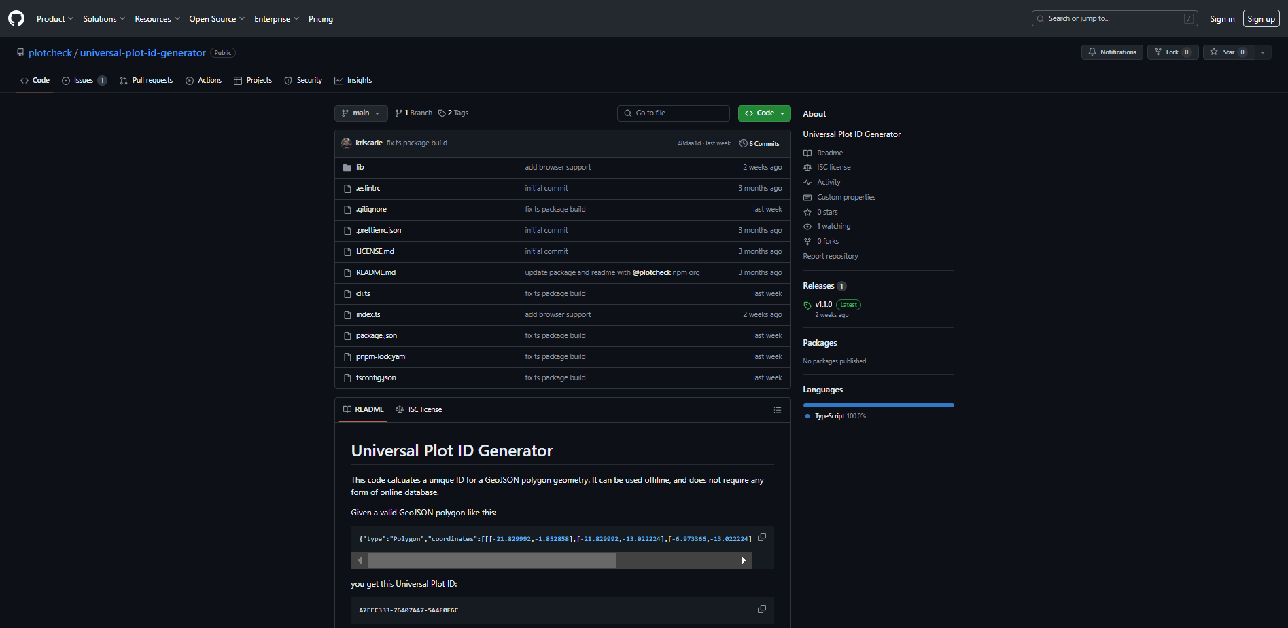
Task: Open the Issues tab
Action: [x=84, y=80]
